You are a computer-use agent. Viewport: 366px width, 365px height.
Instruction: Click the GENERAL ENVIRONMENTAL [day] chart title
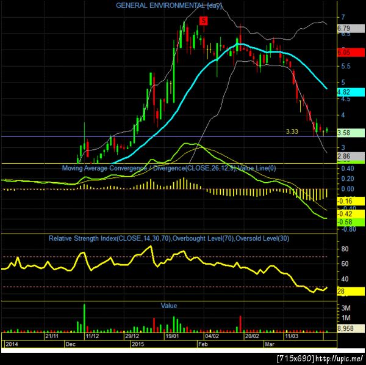tap(168, 6)
